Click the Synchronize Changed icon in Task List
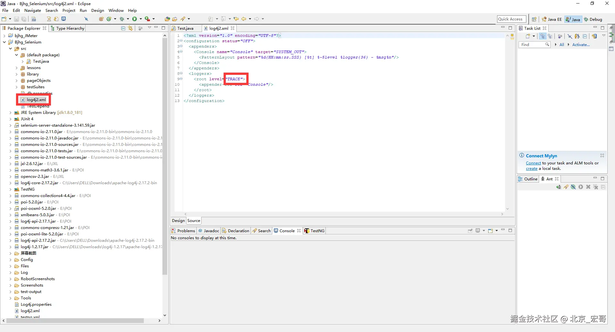615x332 pixels. point(594,36)
